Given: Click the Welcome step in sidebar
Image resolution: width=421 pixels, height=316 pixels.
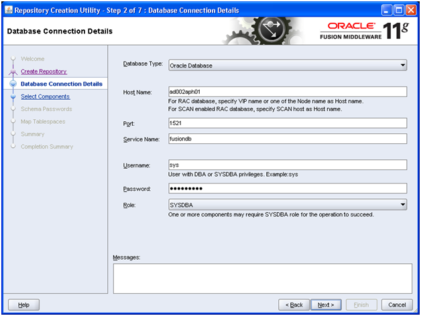Looking at the screenshot, I should [32, 59].
